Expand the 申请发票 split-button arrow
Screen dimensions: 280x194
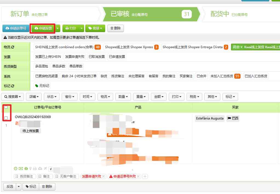[x=58, y=28]
